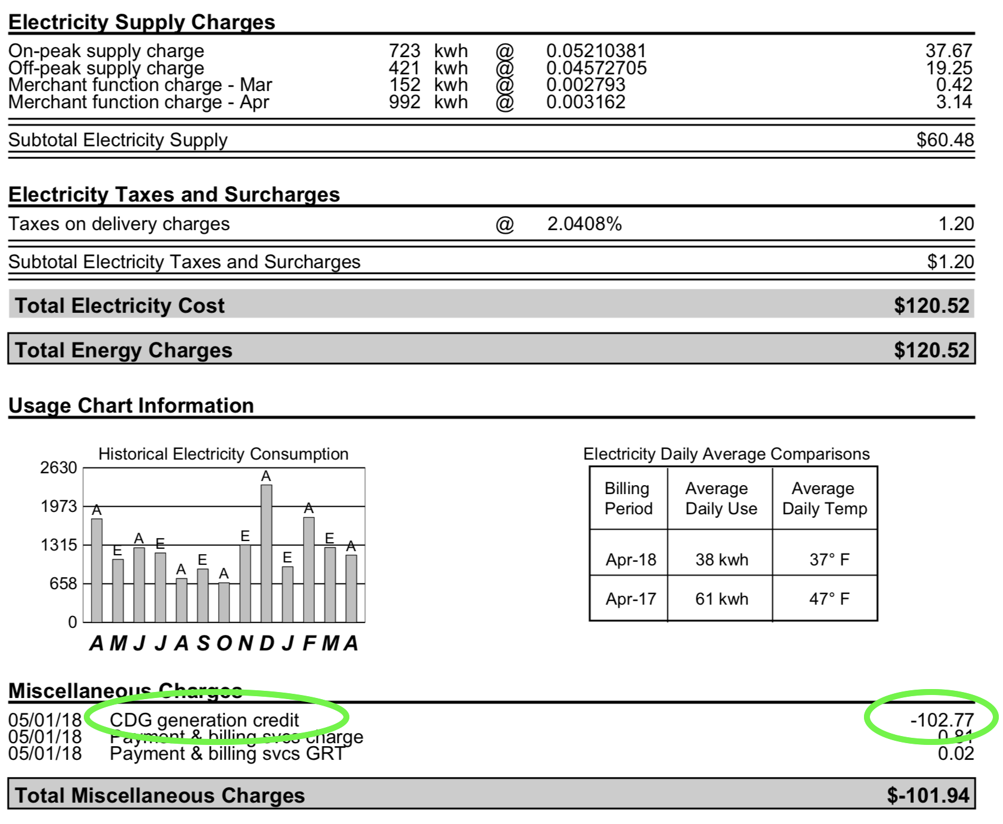Select 'Electricity Taxes and Surcharges' heading
The image size is (1003, 824).
[x=174, y=194]
